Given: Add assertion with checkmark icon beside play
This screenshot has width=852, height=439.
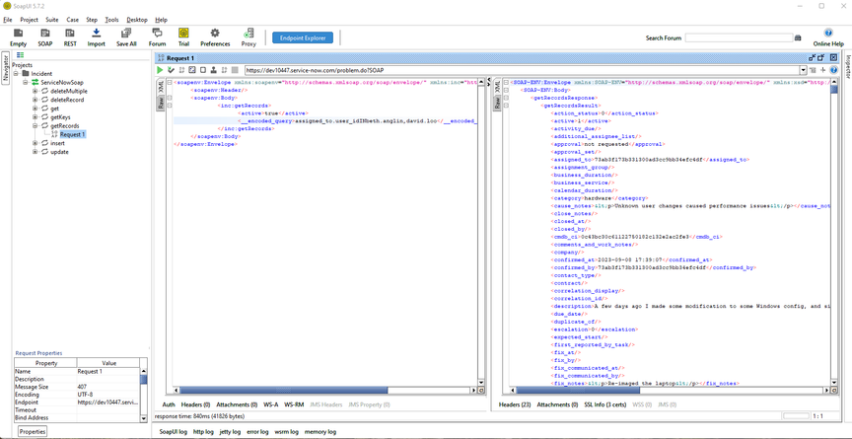Looking at the screenshot, I should tap(171, 70).
